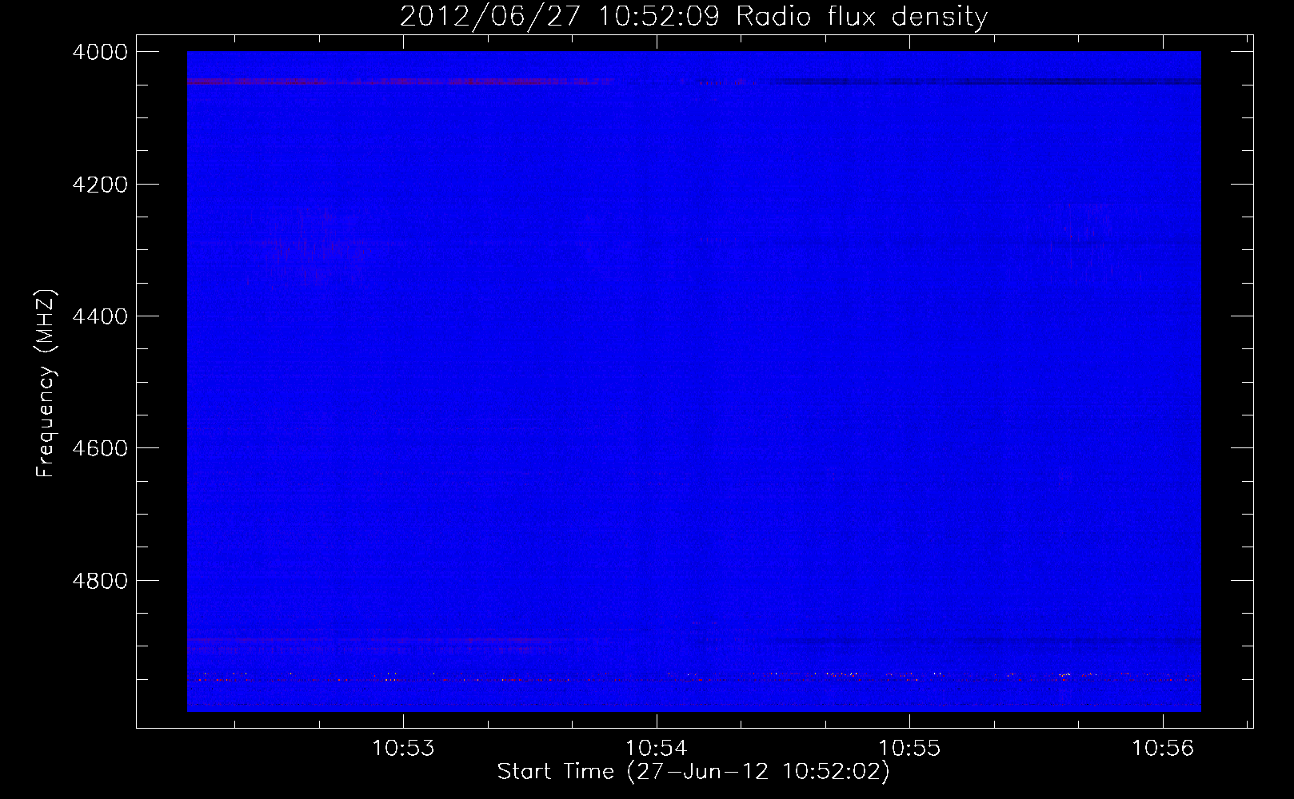Click the "Start Time (27-Jun-12 10:52:02)" x-axis title
The height and width of the screenshot is (799, 1294).
click(x=693, y=772)
